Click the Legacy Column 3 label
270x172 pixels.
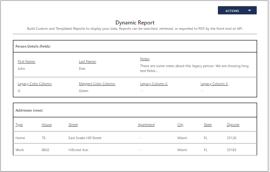click(214, 84)
